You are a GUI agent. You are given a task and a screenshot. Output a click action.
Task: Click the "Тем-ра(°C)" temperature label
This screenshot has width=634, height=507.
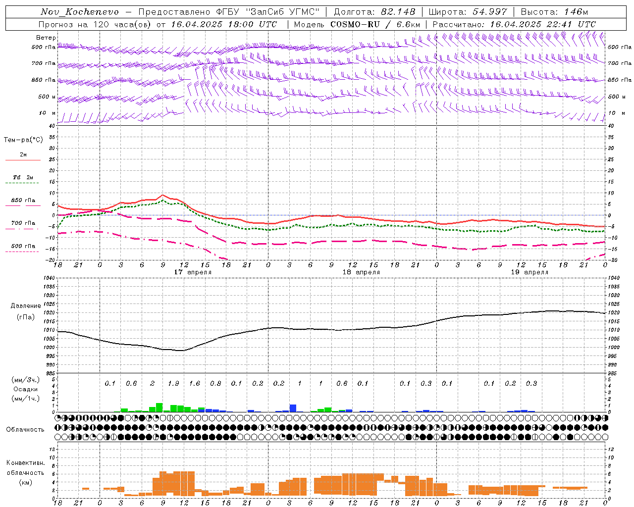pos(23,140)
